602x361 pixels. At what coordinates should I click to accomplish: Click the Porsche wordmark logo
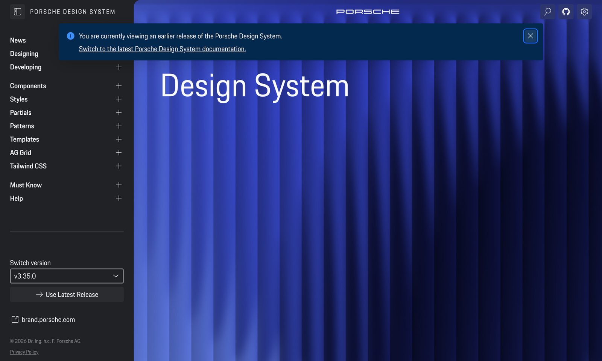(368, 12)
